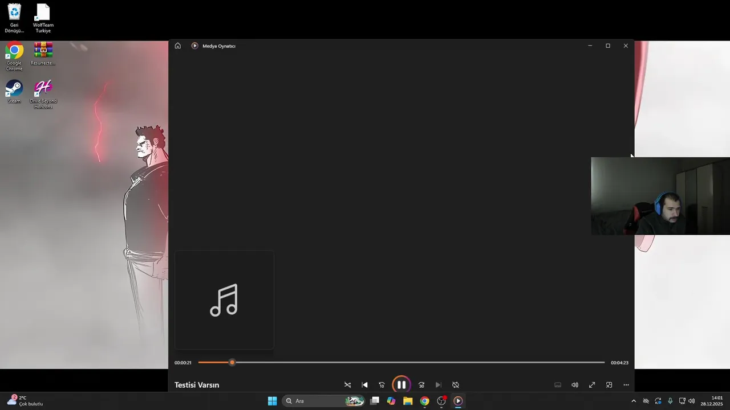
Task: Switch to mini player view
Action: point(609,385)
